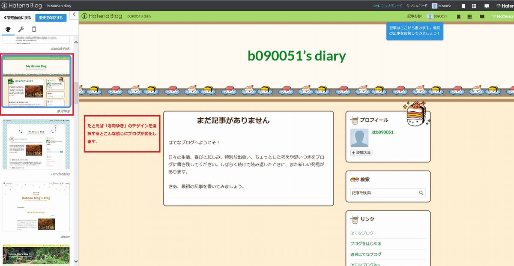The width and height of the screenshot is (514, 266).
Task: Open the speech-bubble notifications icon in the top bar
Action: click(x=487, y=6)
